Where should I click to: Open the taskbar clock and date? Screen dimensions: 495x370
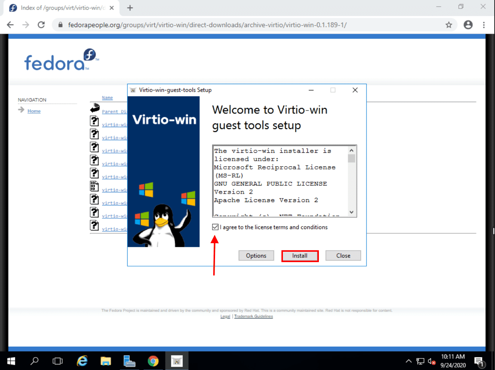coord(453,361)
